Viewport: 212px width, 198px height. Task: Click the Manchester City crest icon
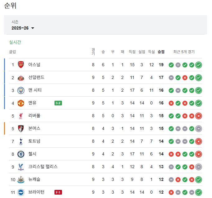pos(21,90)
